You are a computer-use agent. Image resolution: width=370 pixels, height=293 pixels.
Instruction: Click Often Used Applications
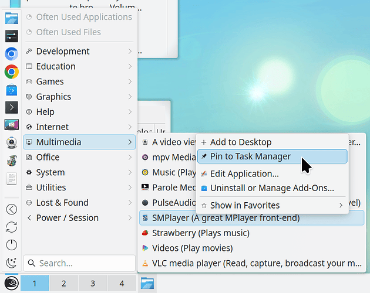point(79,17)
